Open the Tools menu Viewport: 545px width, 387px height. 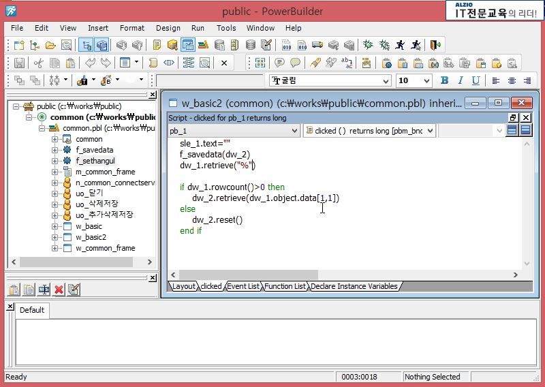226,28
